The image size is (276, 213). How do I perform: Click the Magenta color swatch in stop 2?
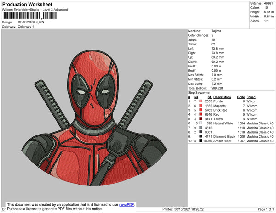[x=201, y=106]
